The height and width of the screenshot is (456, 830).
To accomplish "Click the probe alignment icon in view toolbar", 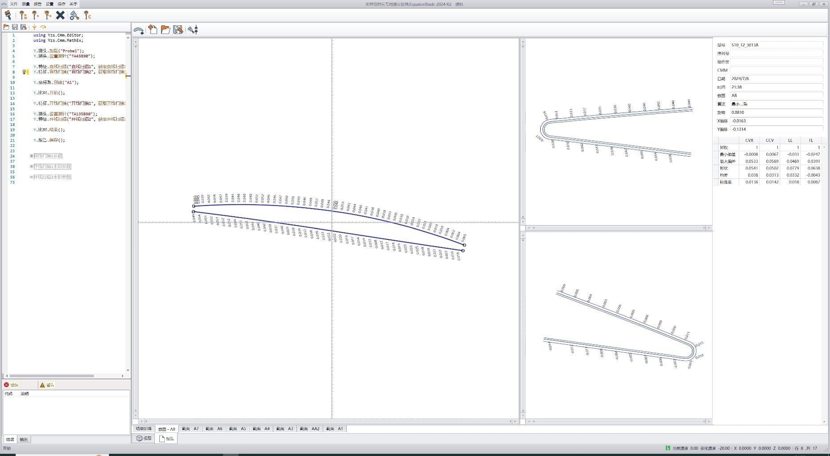I will (x=193, y=30).
